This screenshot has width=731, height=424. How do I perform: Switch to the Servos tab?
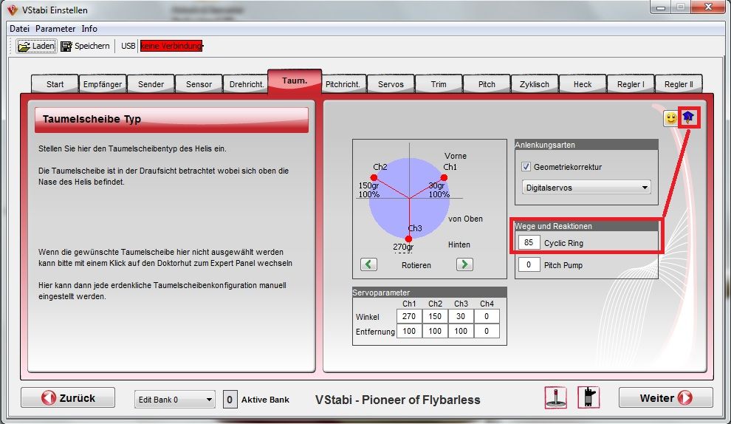click(x=391, y=84)
